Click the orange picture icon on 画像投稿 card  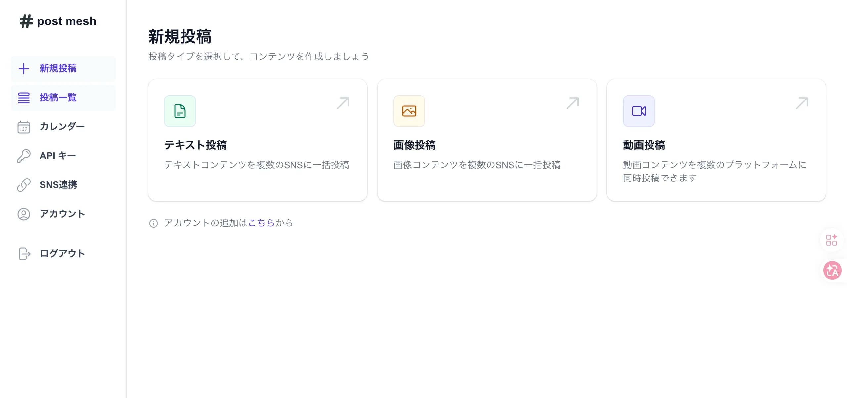(x=409, y=111)
